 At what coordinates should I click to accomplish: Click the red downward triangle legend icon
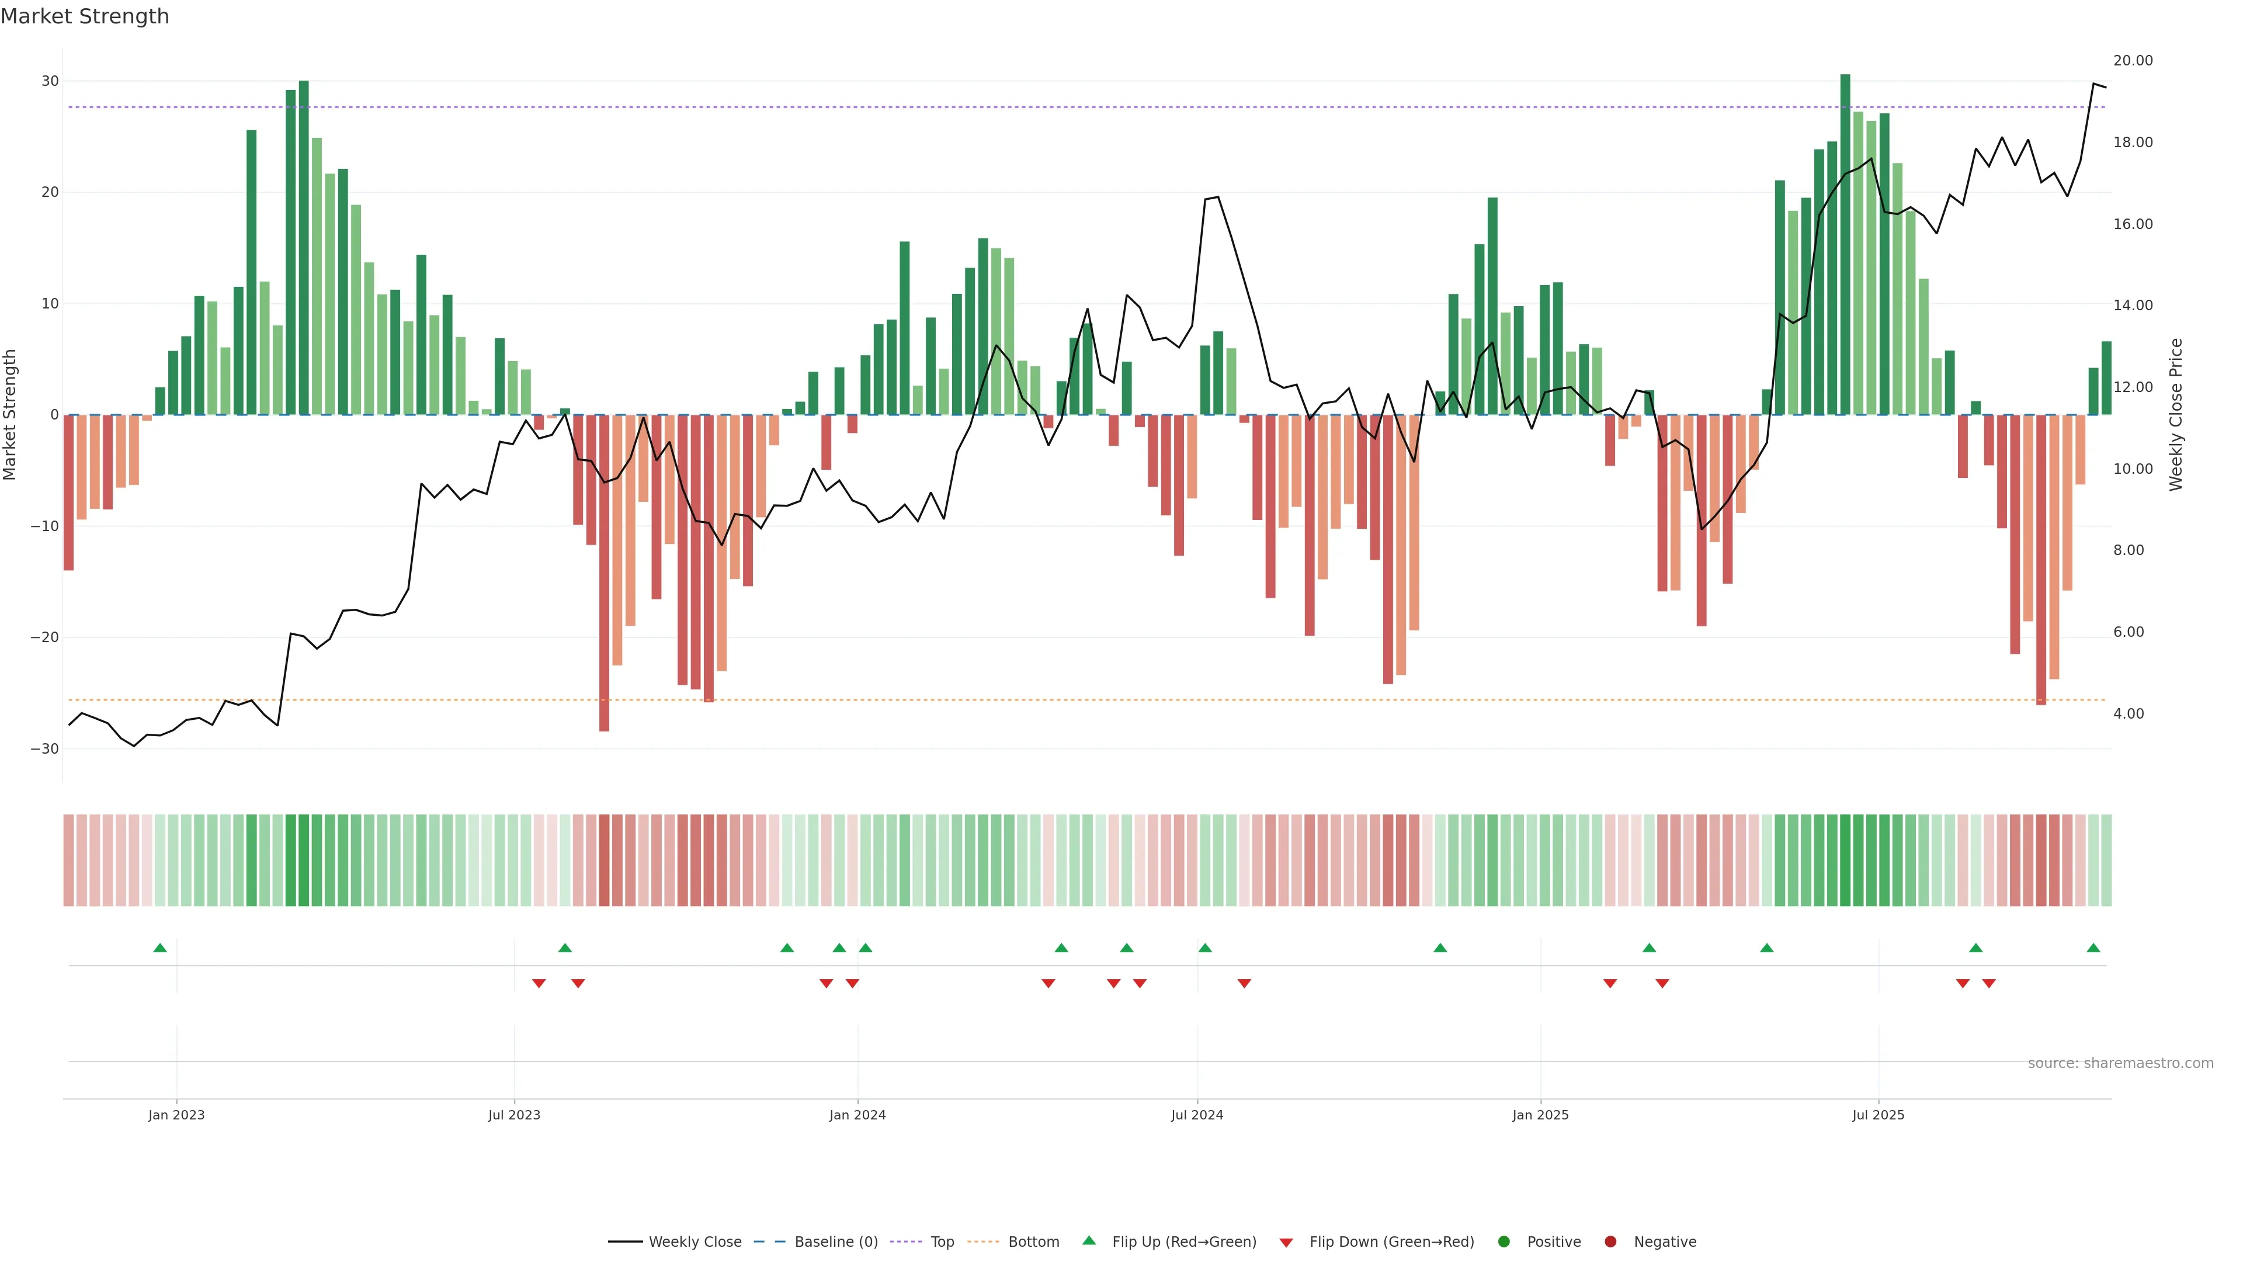click(1286, 1243)
